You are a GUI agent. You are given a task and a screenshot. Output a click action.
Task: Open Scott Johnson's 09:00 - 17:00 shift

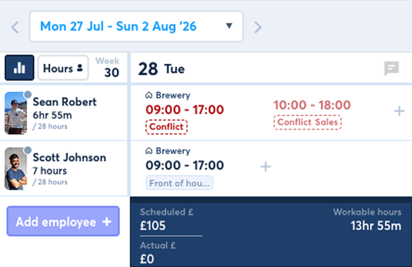point(185,166)
